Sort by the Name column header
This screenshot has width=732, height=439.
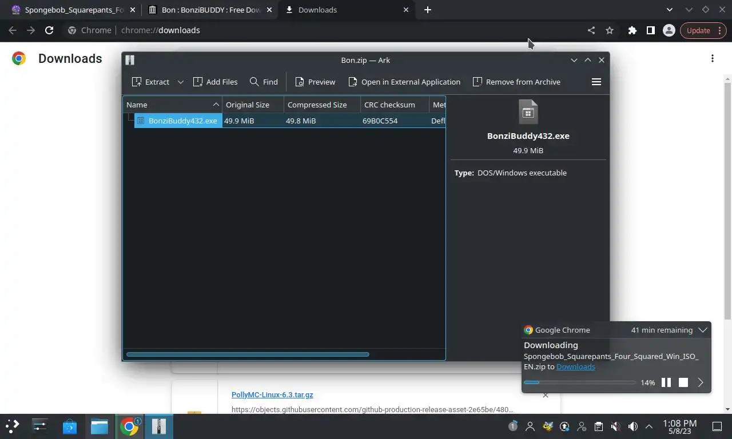pyautogui.click(x=173, y=105)
